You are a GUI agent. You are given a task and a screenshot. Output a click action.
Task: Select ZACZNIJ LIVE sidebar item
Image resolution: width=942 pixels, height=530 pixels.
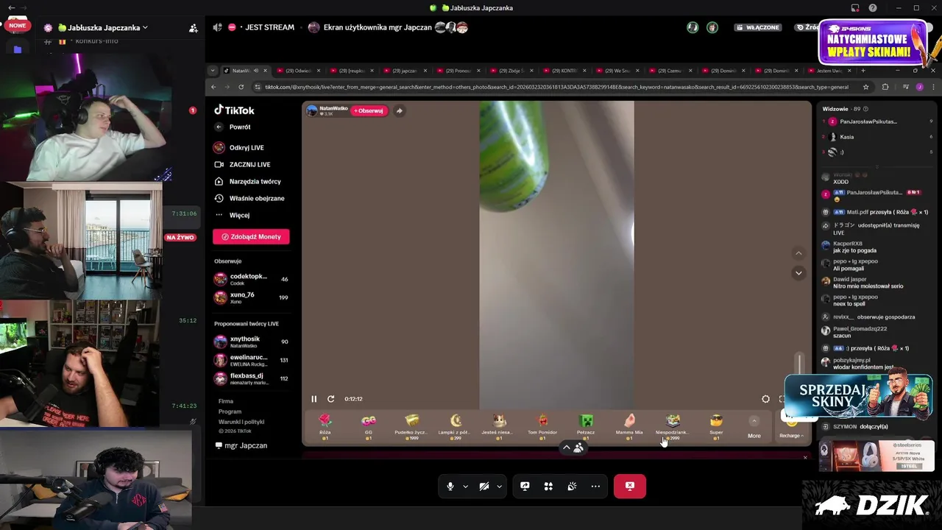coord(242,164)
